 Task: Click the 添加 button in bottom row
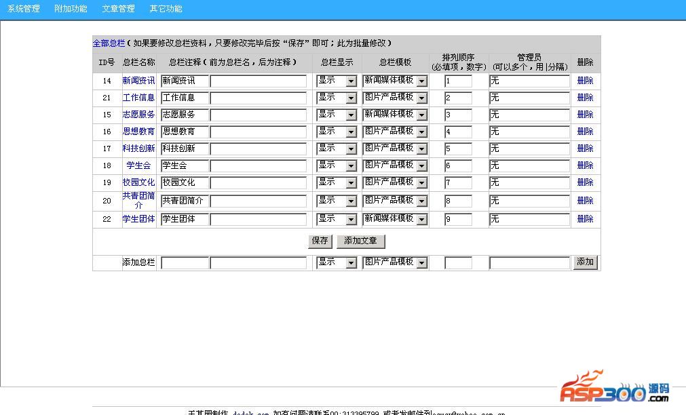coord(586,262)
